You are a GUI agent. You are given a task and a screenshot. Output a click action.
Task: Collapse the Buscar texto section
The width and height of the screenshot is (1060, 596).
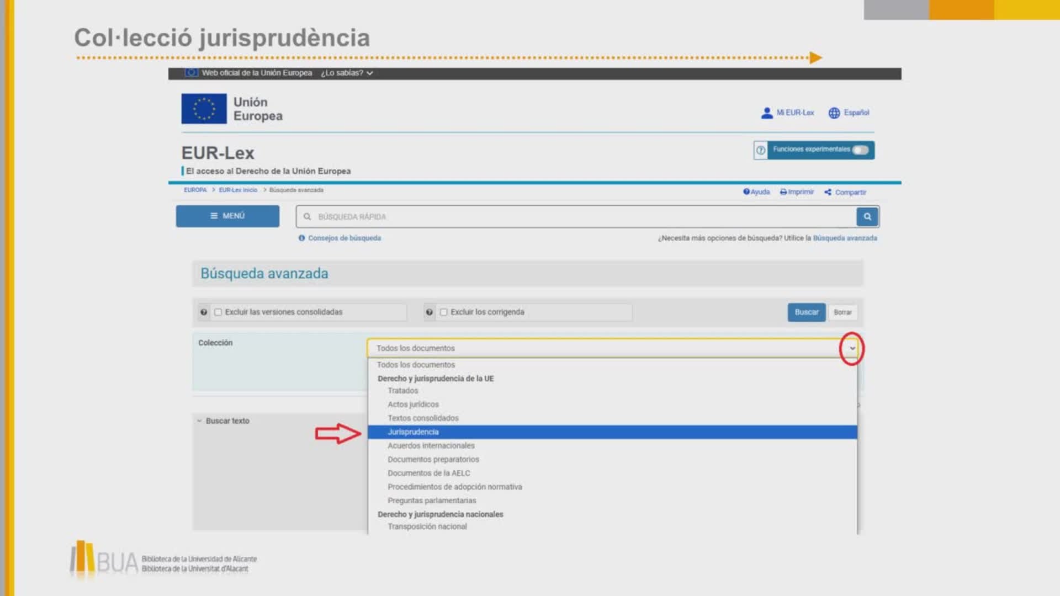click(199, 421)
